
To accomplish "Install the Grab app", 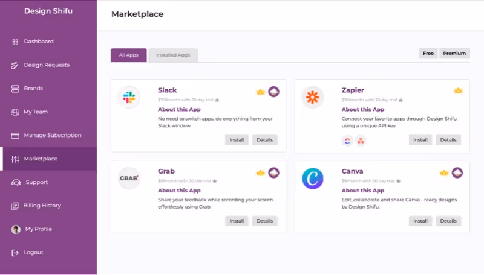I will (237, 221).
